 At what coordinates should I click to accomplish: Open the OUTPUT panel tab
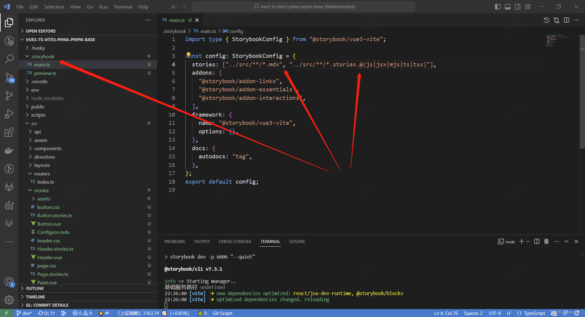(x=202, y=241)
